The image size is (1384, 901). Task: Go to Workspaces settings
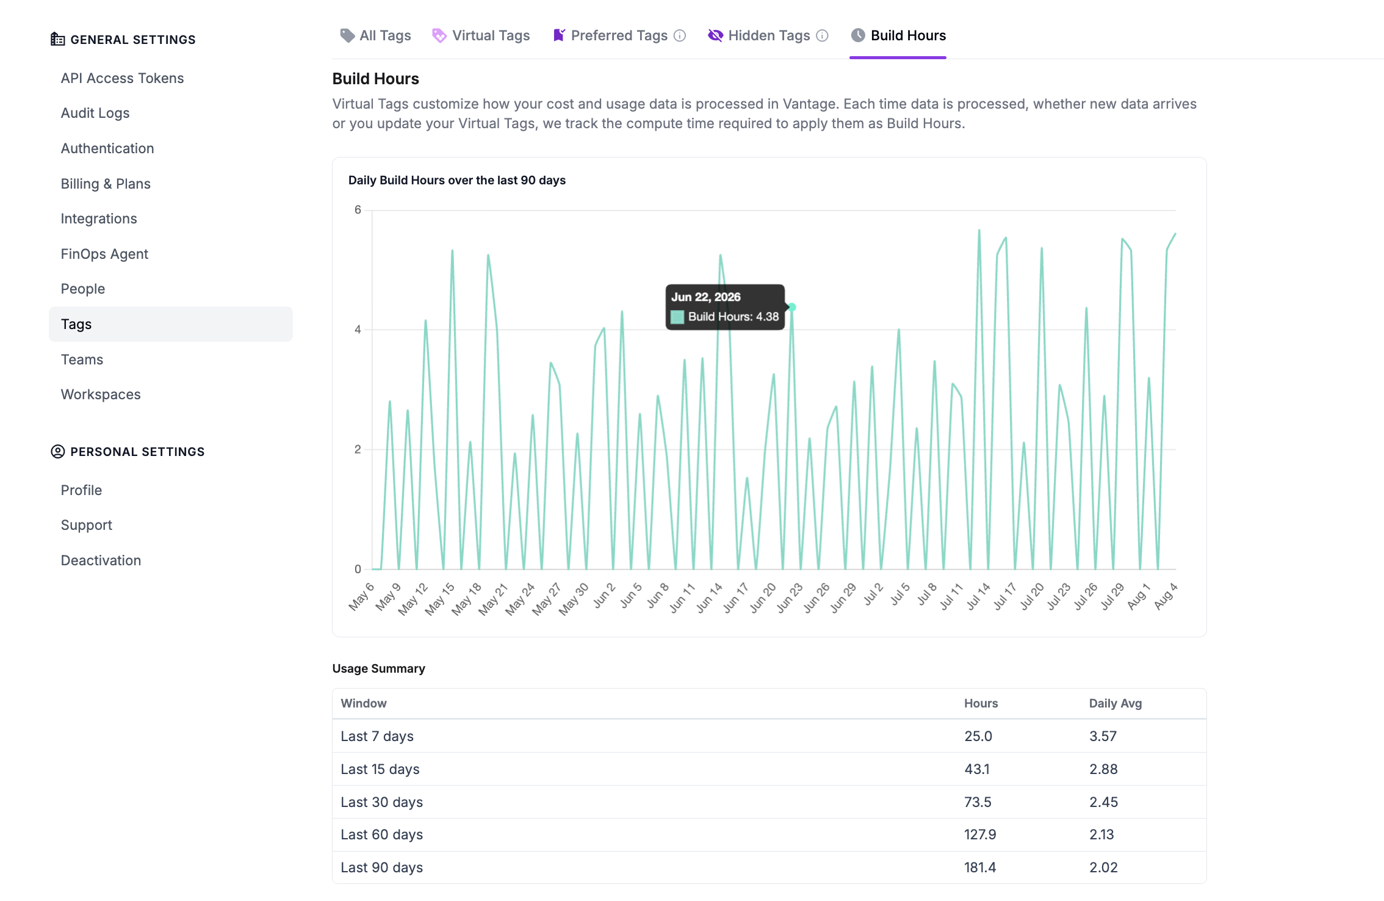[x=101, y=394]
